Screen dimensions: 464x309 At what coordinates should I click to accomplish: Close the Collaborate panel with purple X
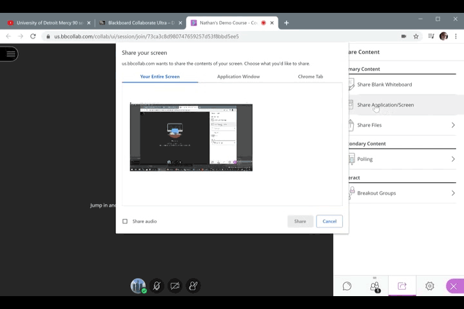pyautogui.click(x=454, y=286)
